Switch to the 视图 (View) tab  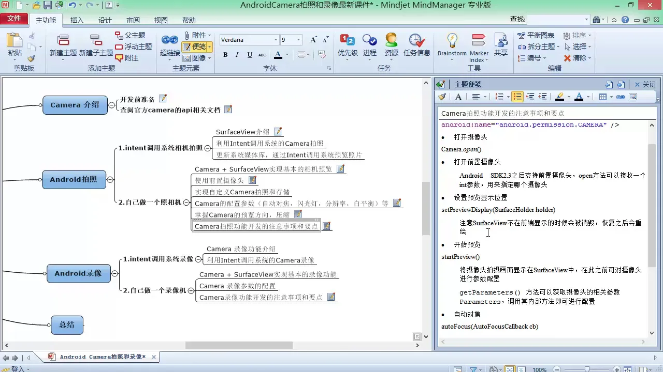(x=161, y=20)
